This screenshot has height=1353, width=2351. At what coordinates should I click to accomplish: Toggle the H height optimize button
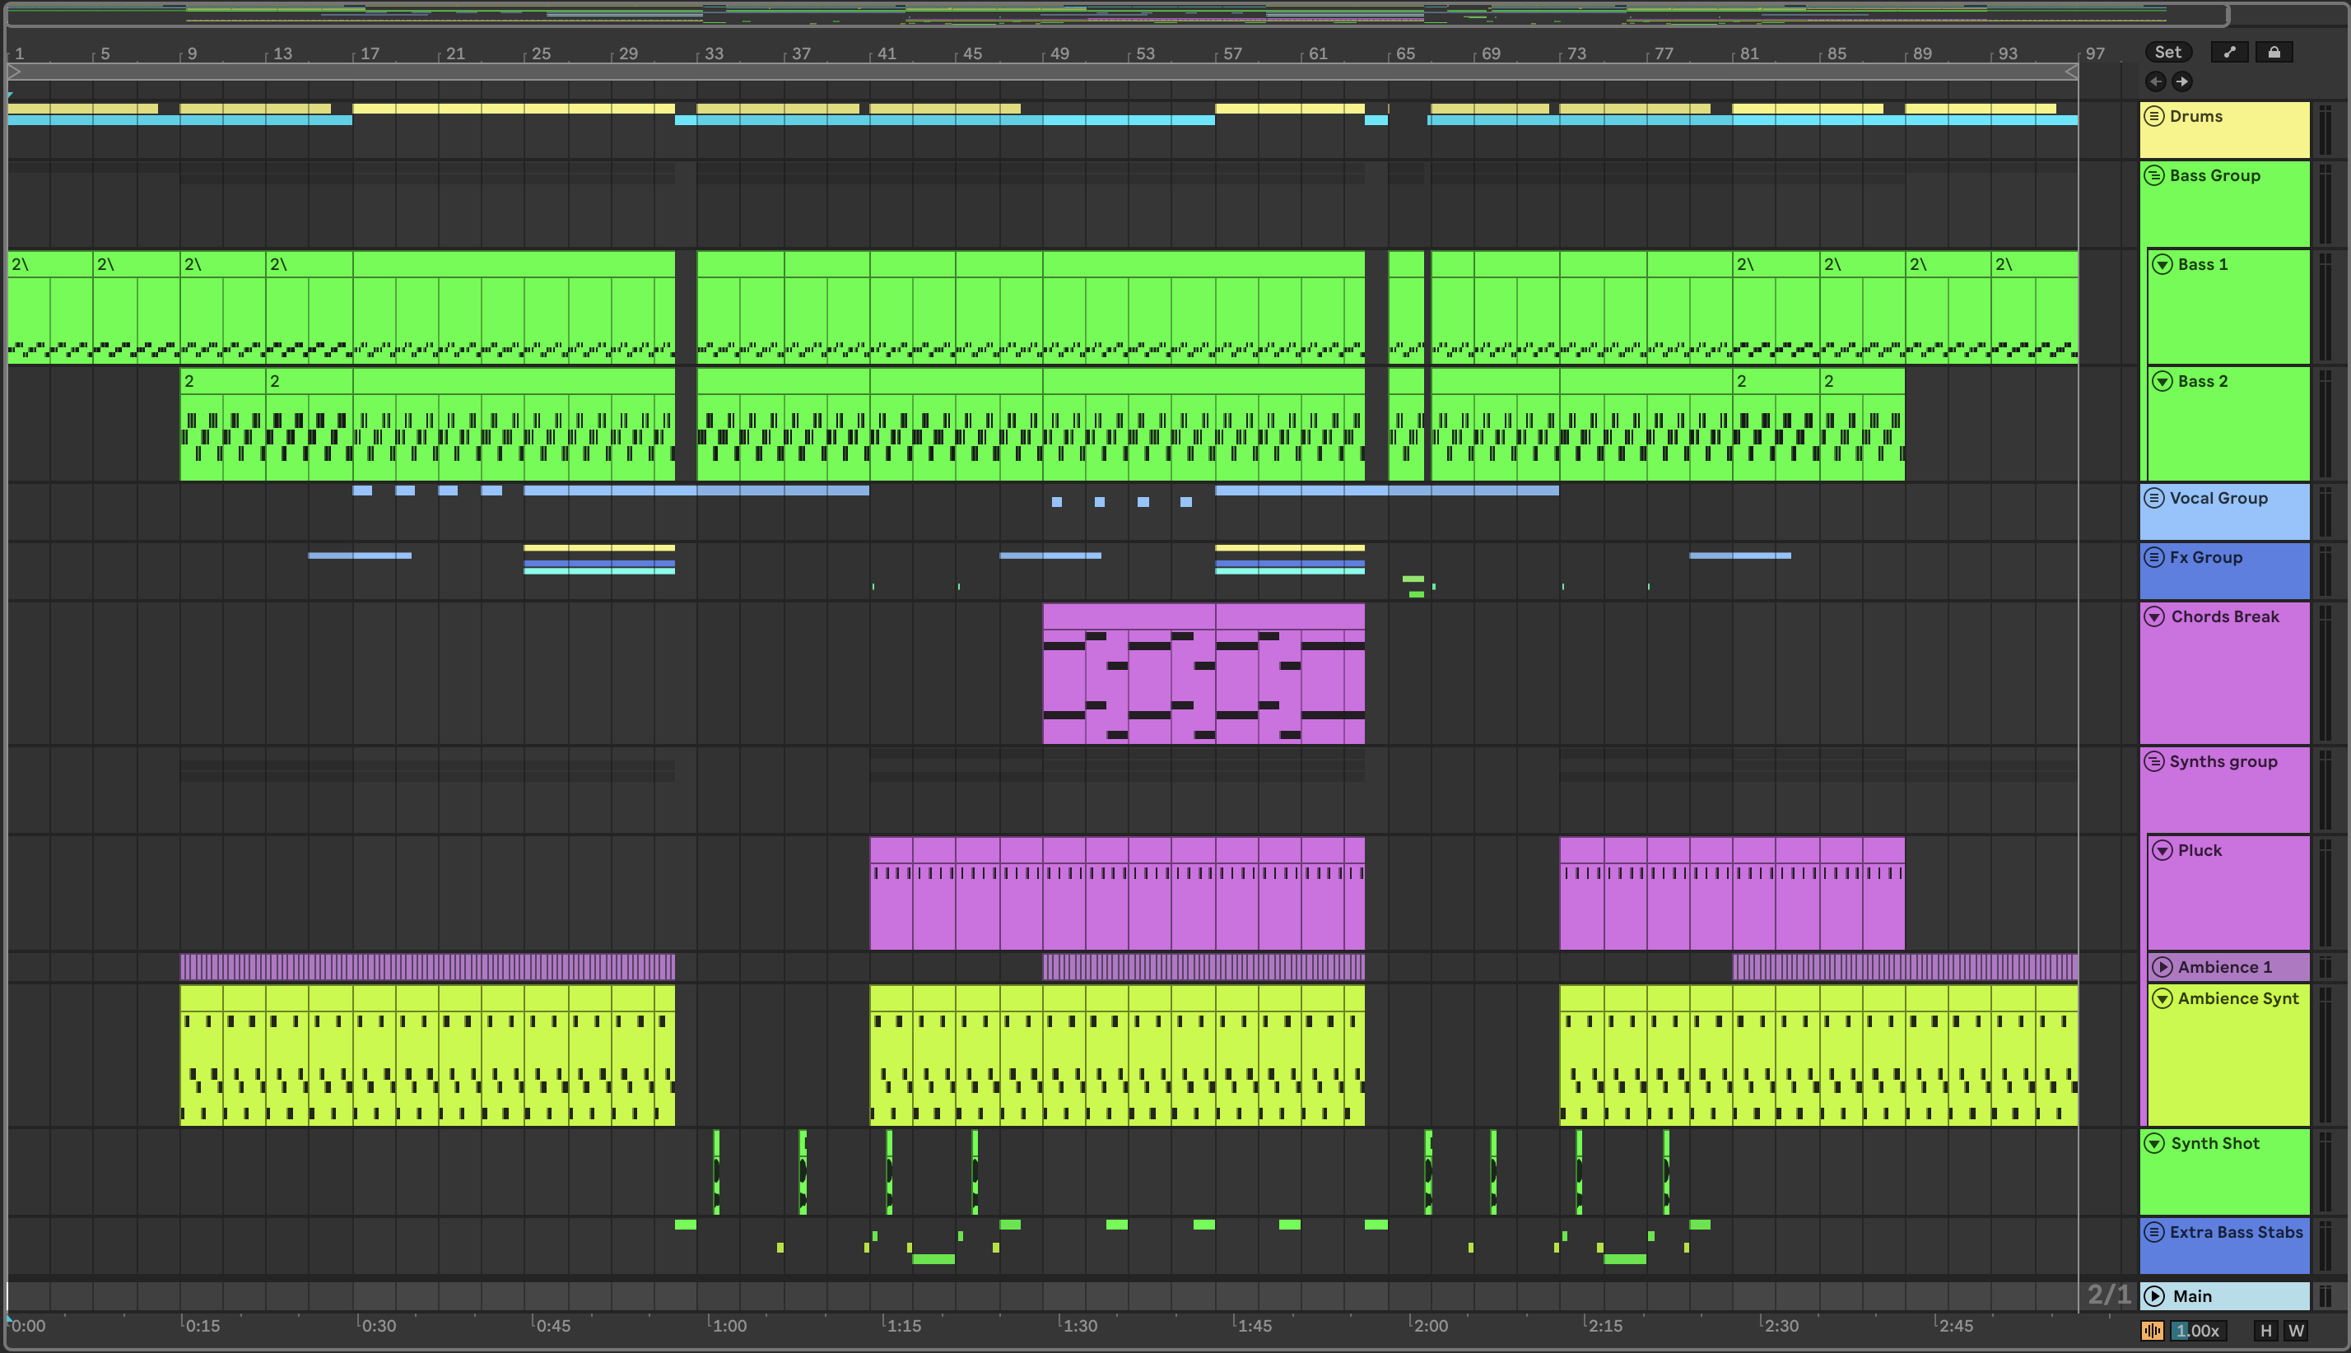coord(2265,1331)
